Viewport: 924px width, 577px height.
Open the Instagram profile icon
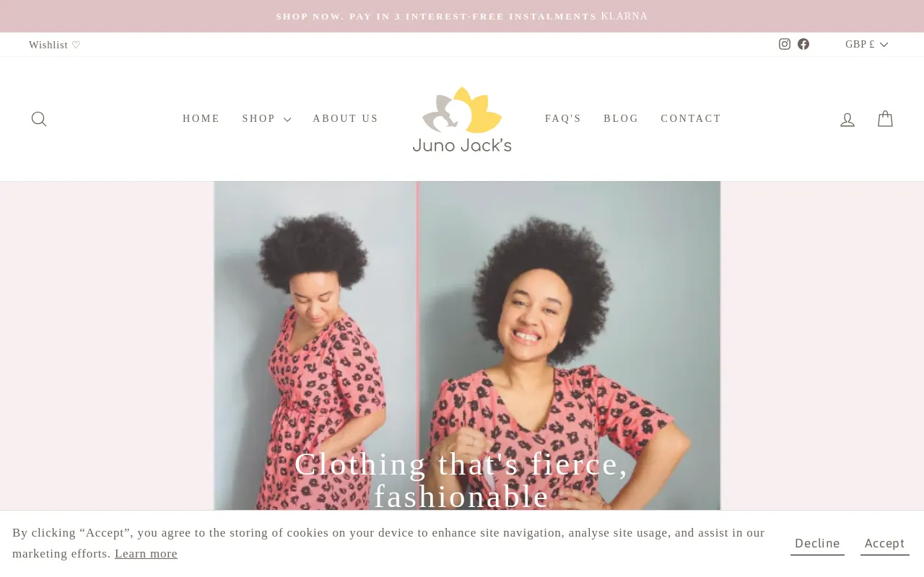pos(785,44)
